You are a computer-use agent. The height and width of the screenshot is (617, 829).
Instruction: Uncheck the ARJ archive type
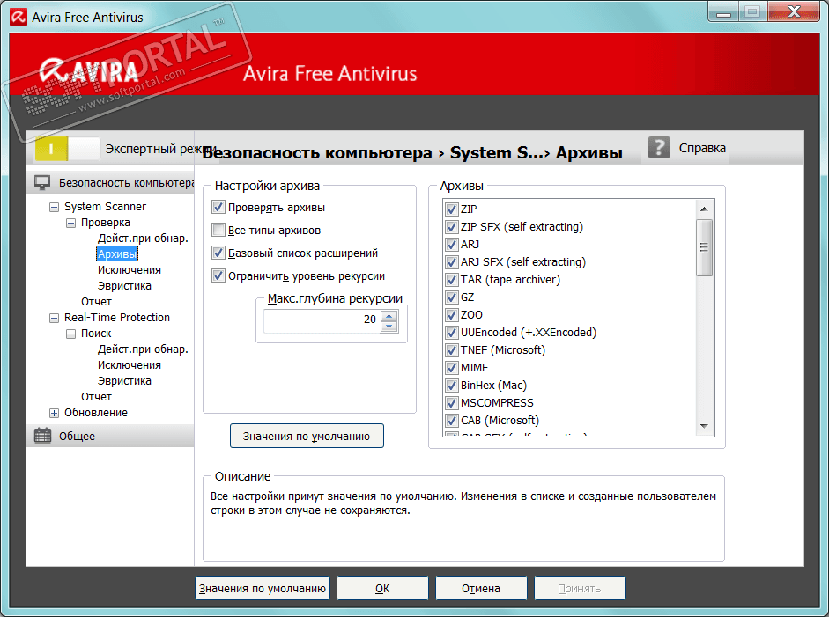(x=452, y=245)
